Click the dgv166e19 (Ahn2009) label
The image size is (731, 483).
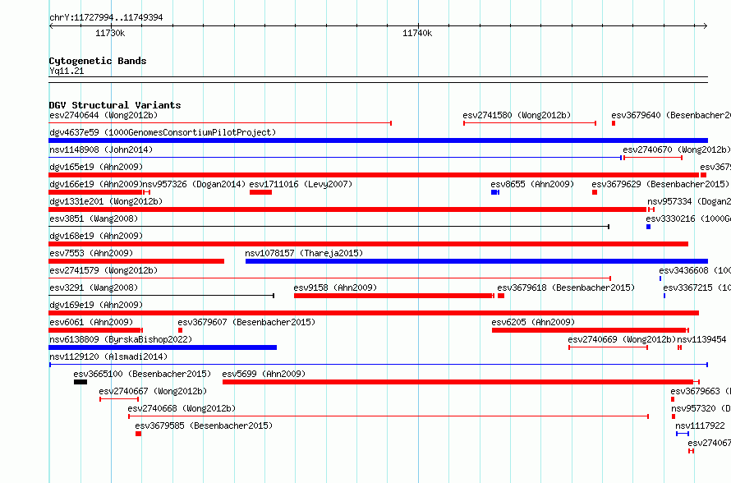96,184
